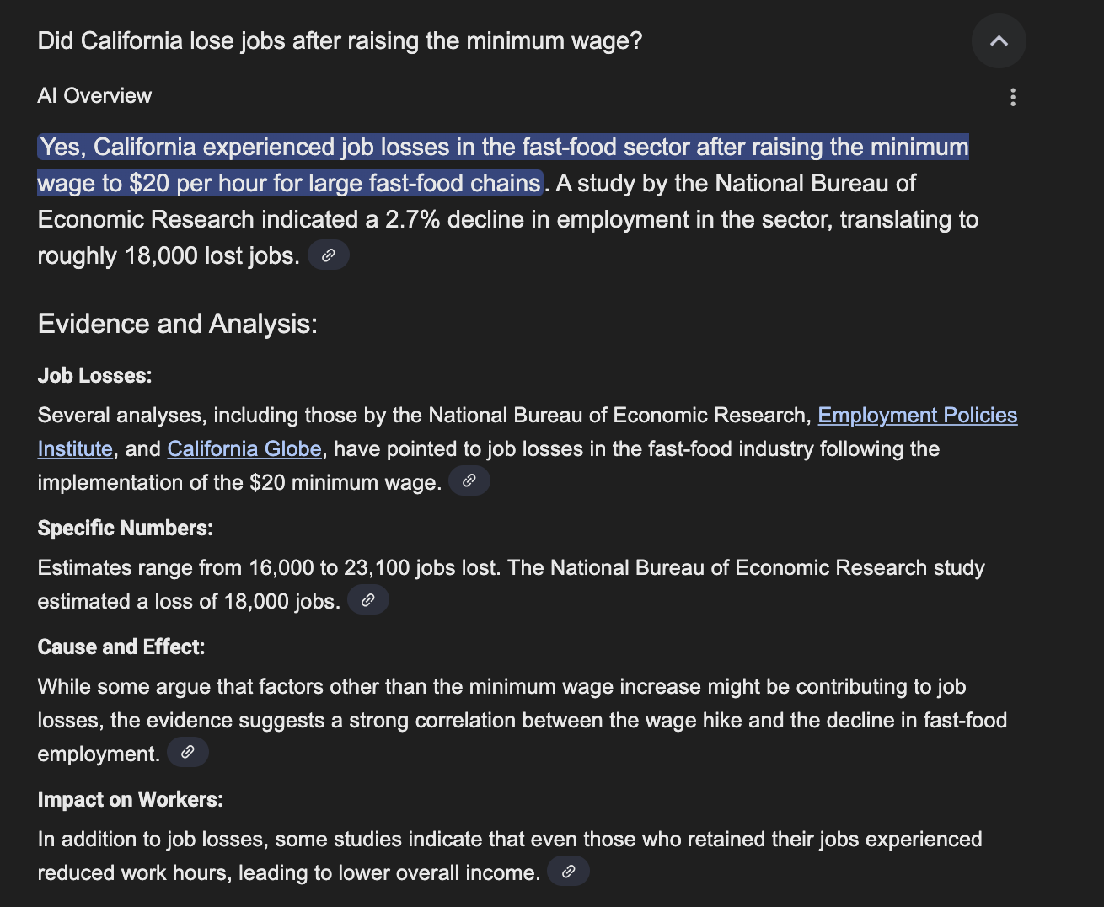Click the "Evidence and Analysis:" heading
This screenshot has height=907, width=1104.
178,324
